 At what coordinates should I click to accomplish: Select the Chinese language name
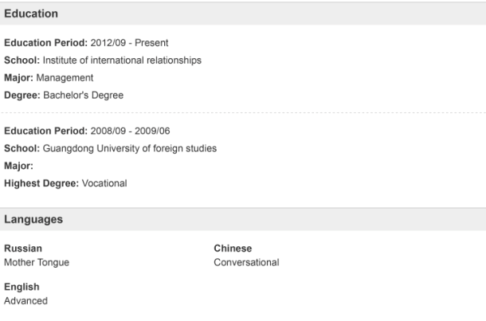[233, 249]
